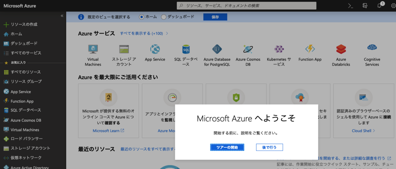The width and height of the screenshot is (396, 169).
Task: Collapse the left sidebar with double chevron
Action: 62,16
